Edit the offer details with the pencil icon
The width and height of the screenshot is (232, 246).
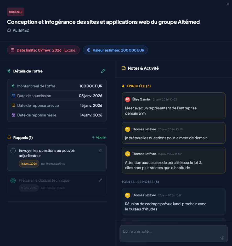tap(103, 71)
